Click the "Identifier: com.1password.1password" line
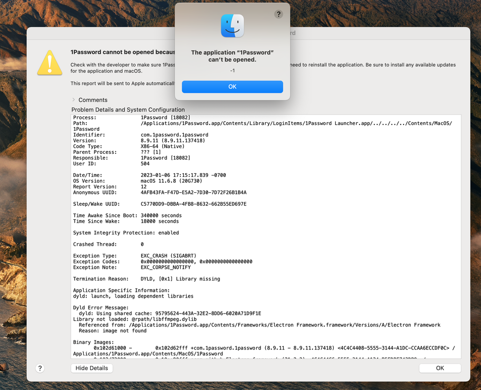This screenshot has width=481, height=390. click(x=141, y=135)
